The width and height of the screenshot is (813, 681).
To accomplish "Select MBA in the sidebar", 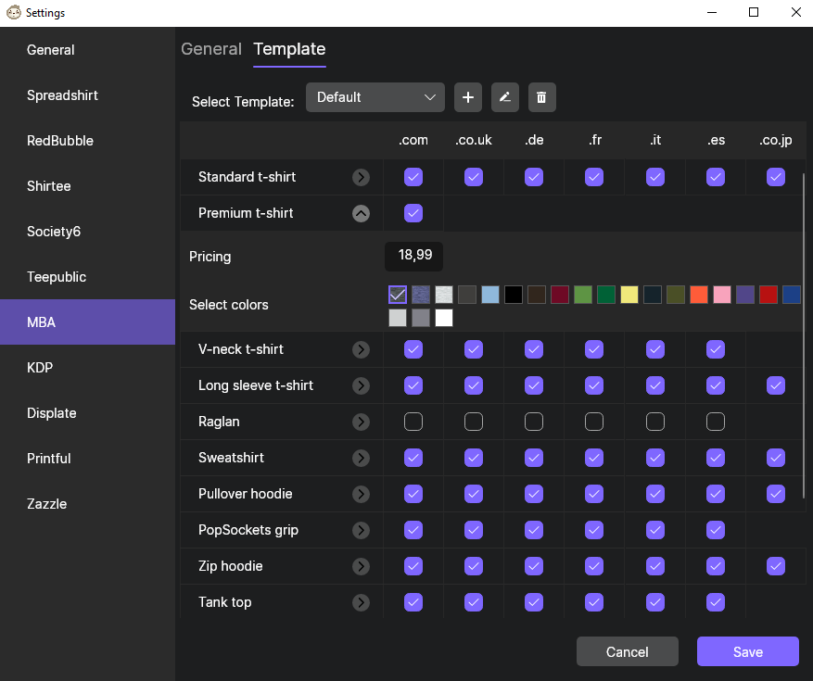I will coord(88,322).
